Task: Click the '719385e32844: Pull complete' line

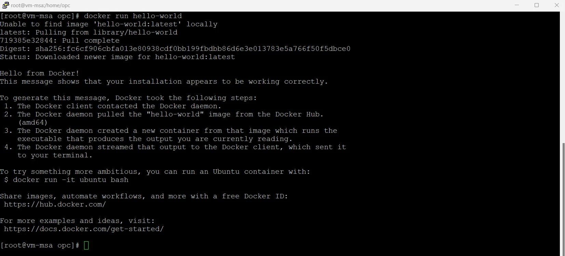Action: tap(60, 41)
